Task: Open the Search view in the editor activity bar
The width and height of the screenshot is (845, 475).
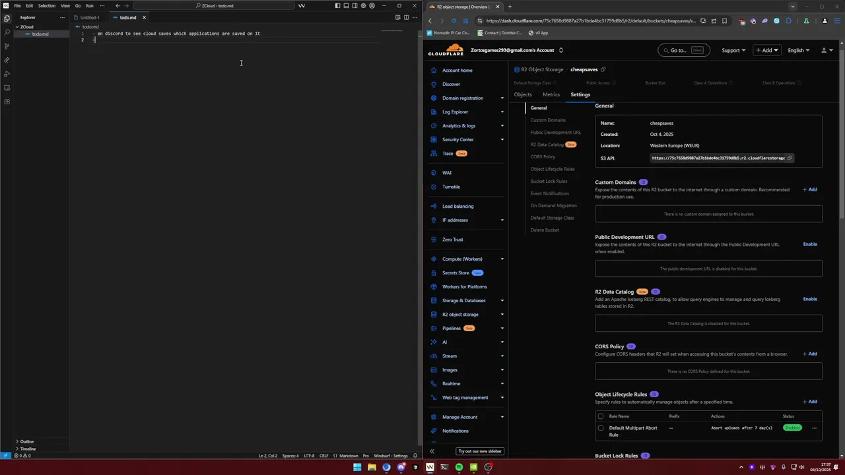Action: tap(7, 32)
